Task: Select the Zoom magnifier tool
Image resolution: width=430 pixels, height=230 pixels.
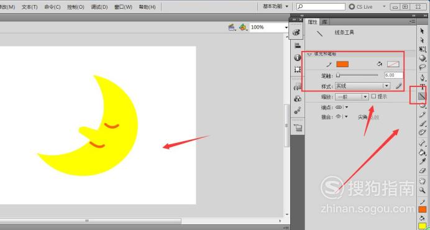Action: [423, 190]
